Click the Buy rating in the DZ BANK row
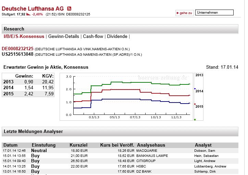 35,171
